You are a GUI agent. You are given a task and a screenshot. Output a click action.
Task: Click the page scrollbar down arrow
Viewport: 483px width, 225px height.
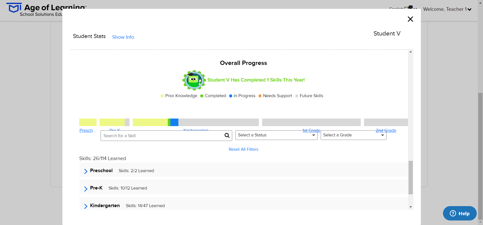click(x=480, y=222)
